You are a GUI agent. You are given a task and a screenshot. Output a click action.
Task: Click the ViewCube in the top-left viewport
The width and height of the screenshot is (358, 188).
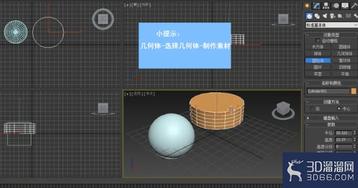pos(103,19)
